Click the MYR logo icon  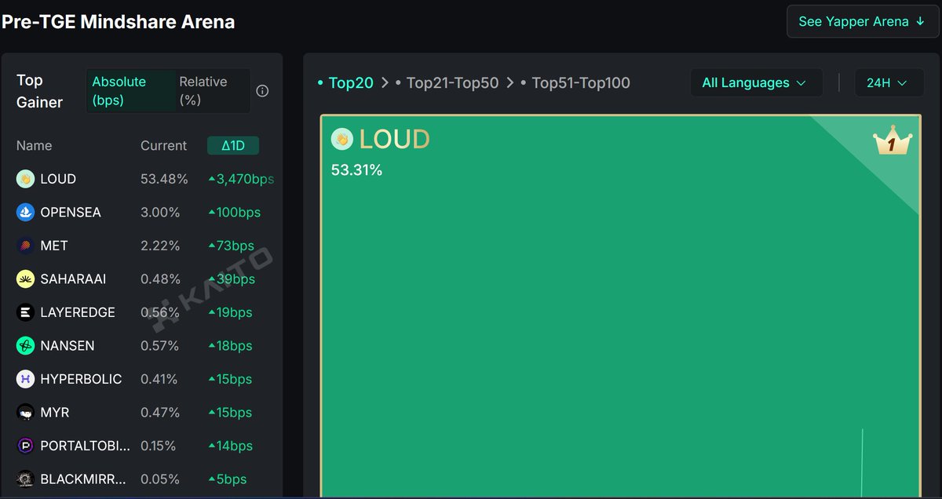pos(25,412)
